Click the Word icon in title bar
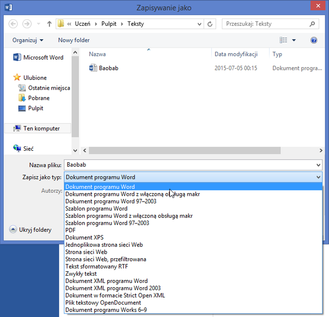The width and height of the screenshot is (329, 317). click(8, 7)
